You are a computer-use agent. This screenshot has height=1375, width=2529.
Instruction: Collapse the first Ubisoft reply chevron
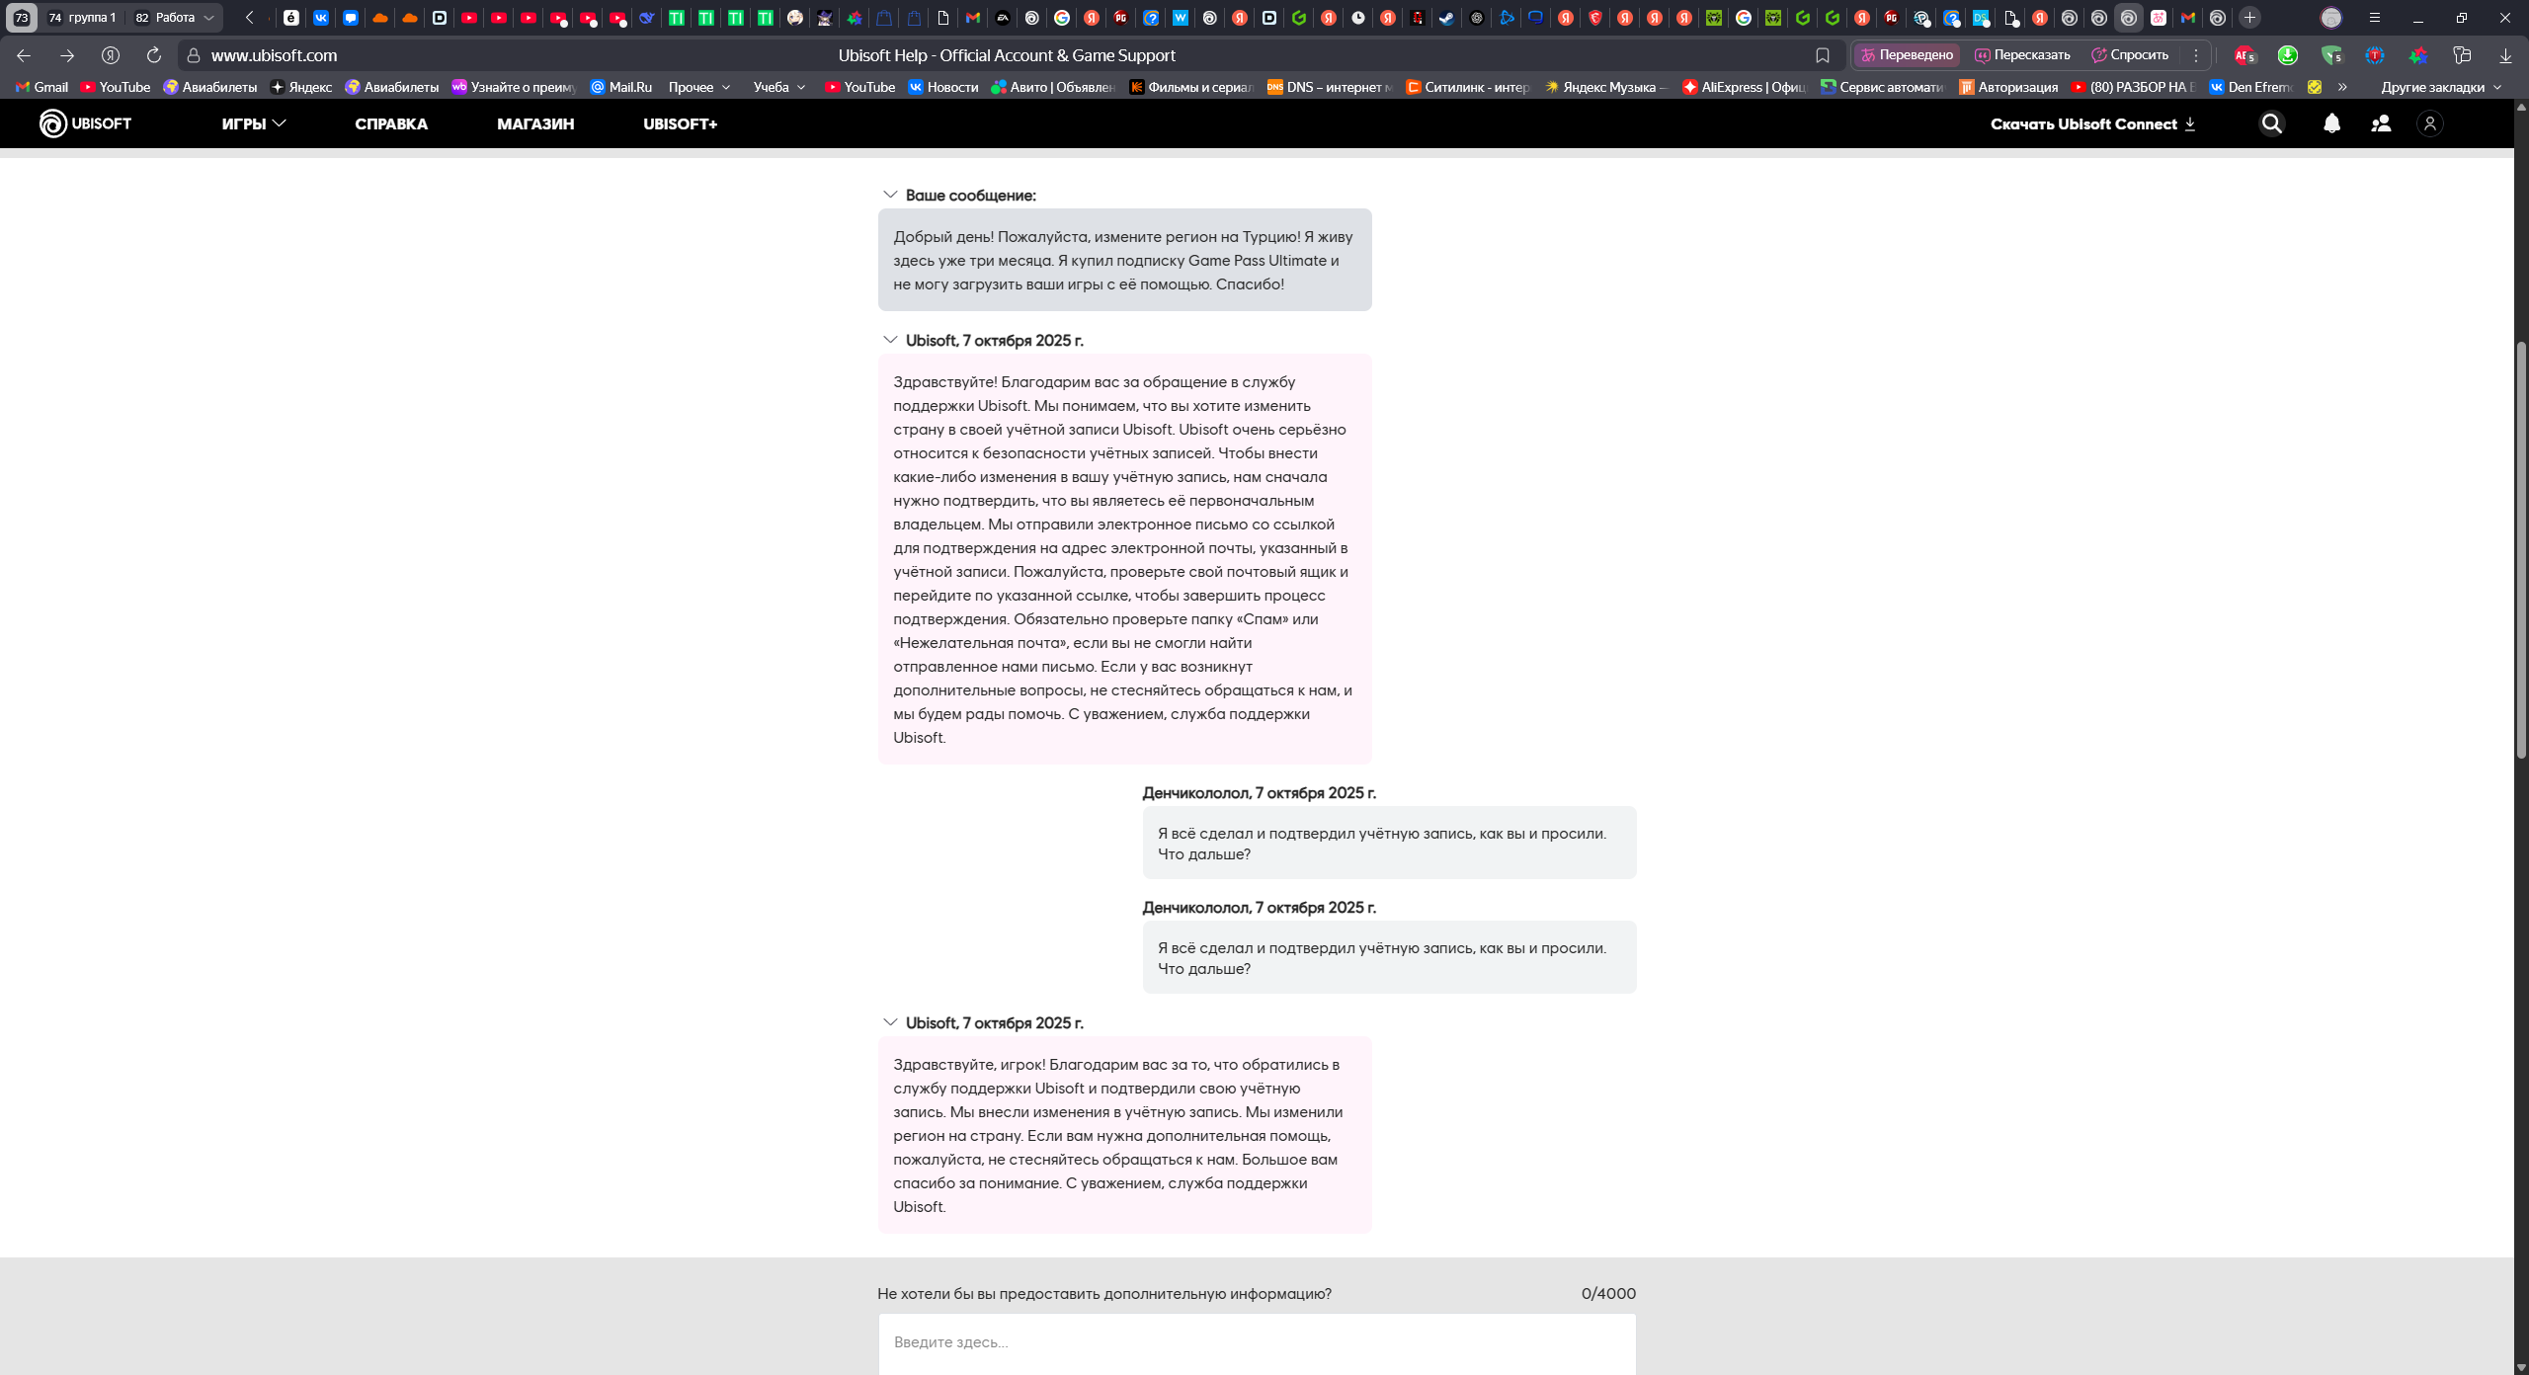[890, 340]
